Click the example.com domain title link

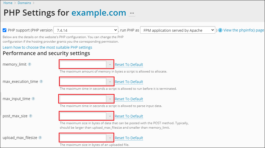point(99,13)
